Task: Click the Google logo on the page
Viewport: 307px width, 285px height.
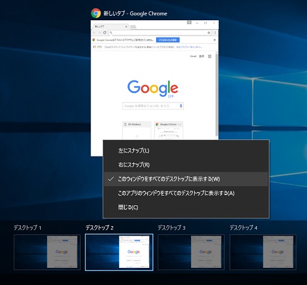Action: pyautogui.click(x=153, y=88)
